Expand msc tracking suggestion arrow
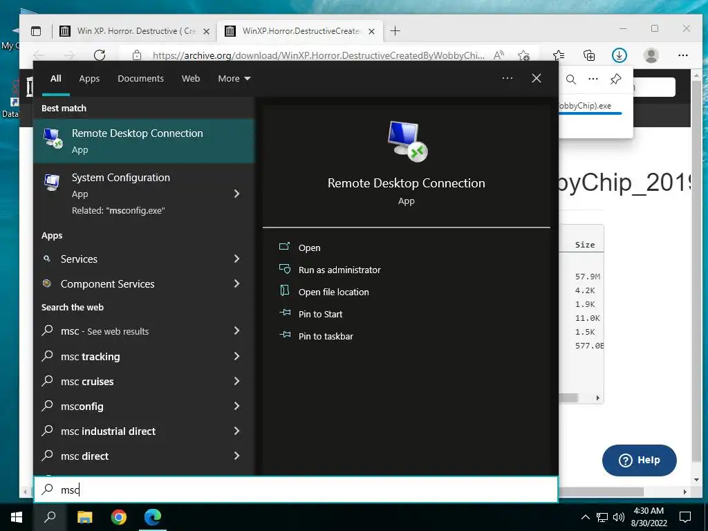The width and height of the screenshot is (708, 531). click(x=236, y=356)
